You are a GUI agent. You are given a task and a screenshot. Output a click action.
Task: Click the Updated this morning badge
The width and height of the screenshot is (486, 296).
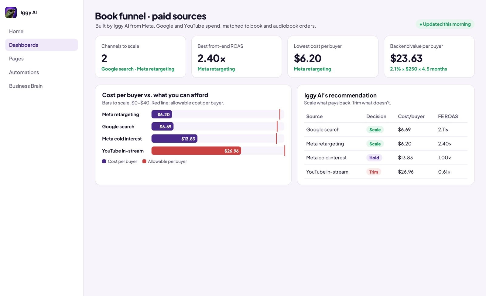(445, 24)
